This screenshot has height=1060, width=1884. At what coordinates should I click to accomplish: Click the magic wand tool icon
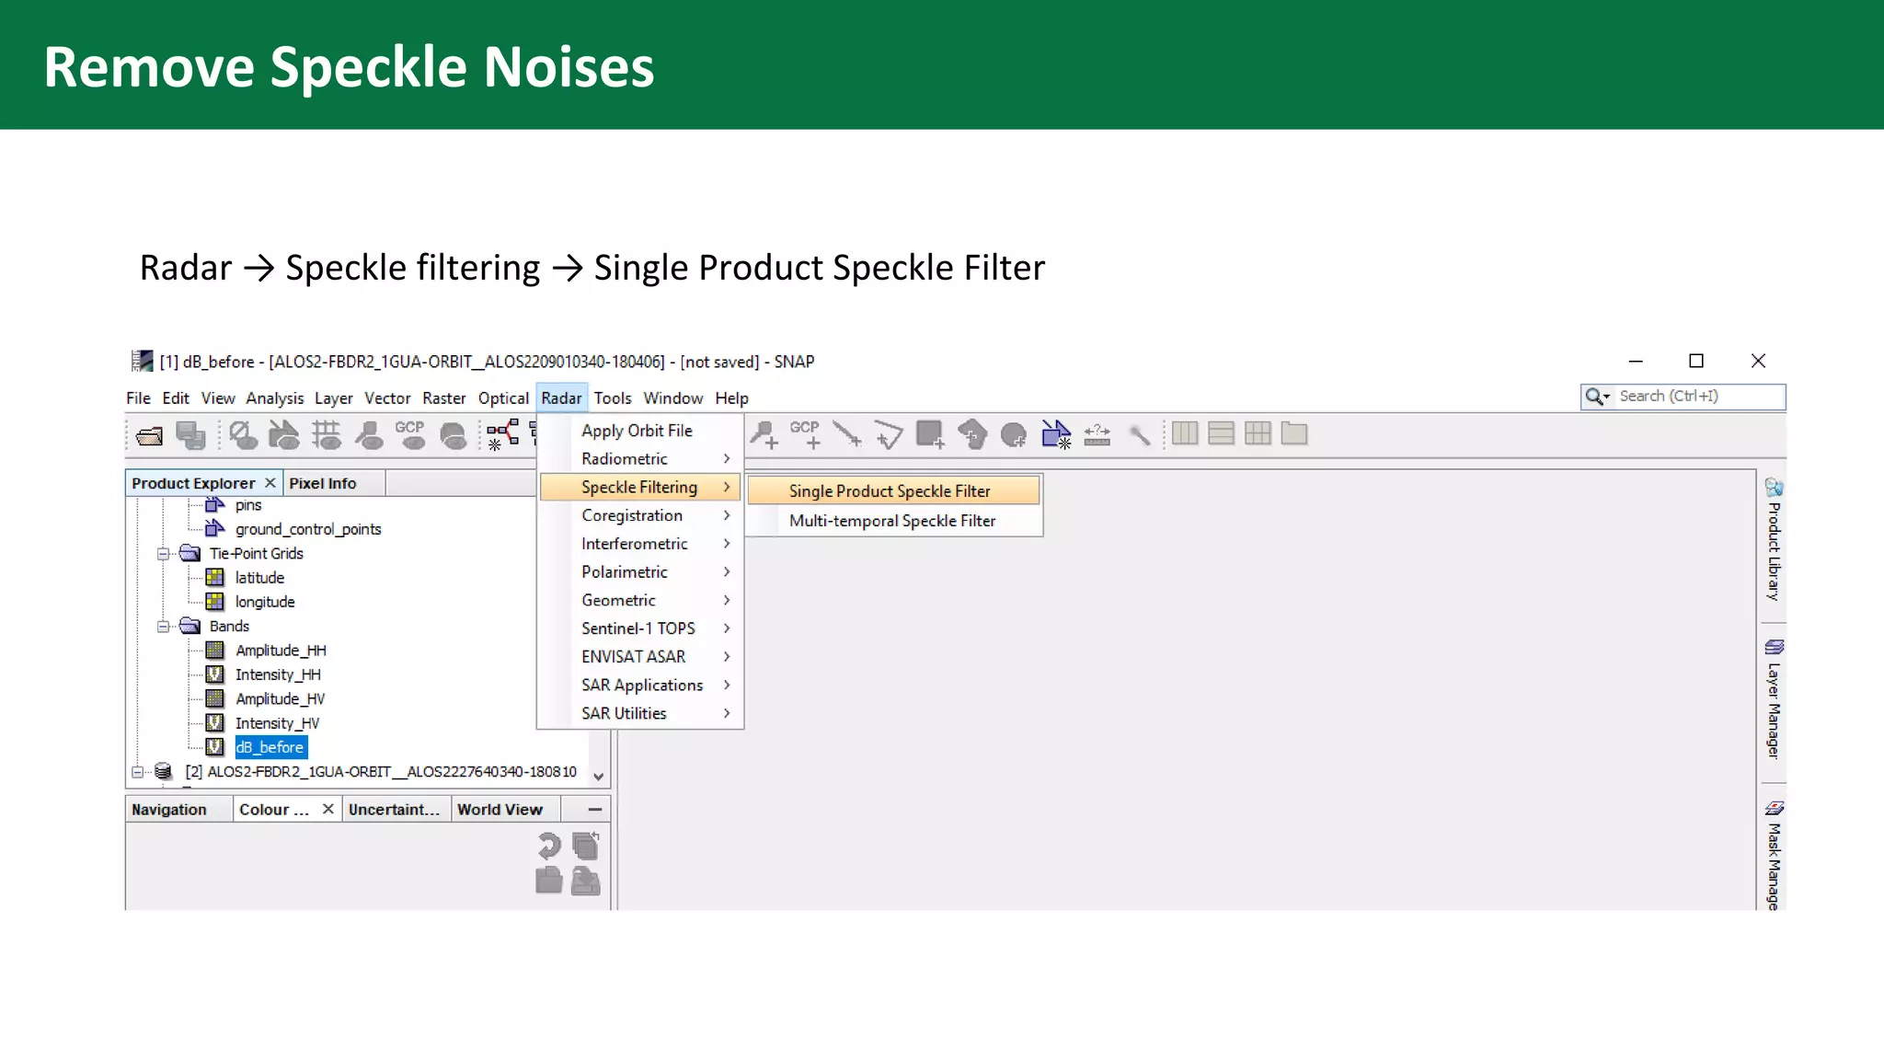1139,434
